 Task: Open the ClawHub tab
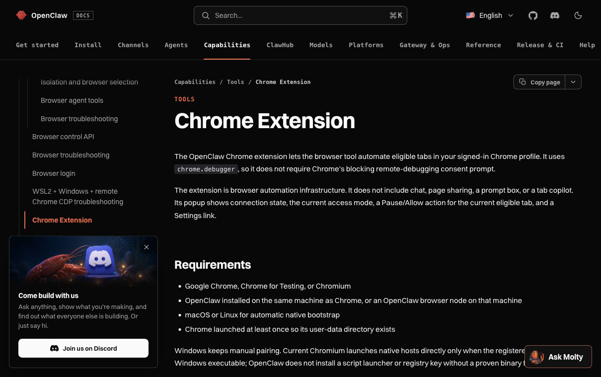point(280,45)
